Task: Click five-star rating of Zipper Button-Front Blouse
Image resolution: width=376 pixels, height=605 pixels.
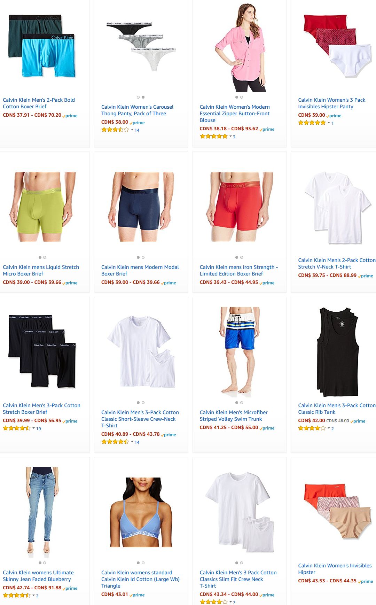Action: [213, 137]
